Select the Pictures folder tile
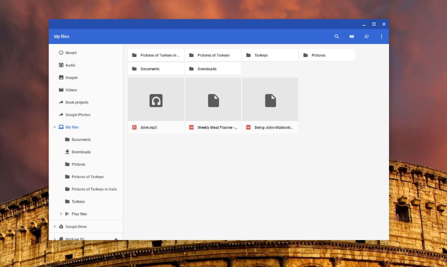This screenshot has width=447, height=267. 327,55
